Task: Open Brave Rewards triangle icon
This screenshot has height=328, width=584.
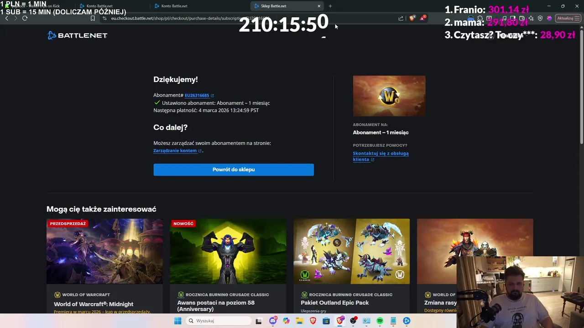Action: (x=422, y=18)
